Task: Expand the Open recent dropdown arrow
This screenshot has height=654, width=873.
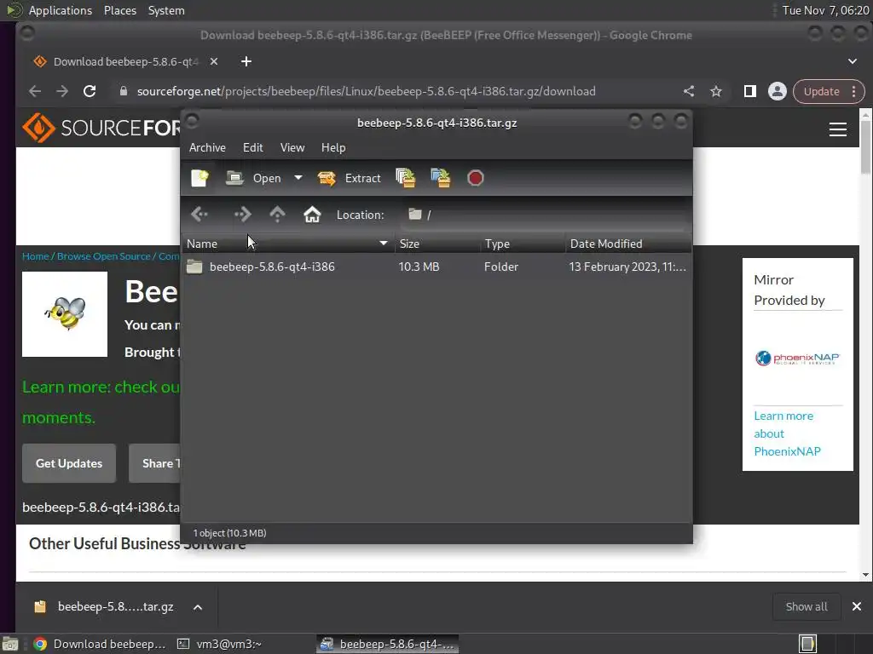Action: click(x=298, y=178)
